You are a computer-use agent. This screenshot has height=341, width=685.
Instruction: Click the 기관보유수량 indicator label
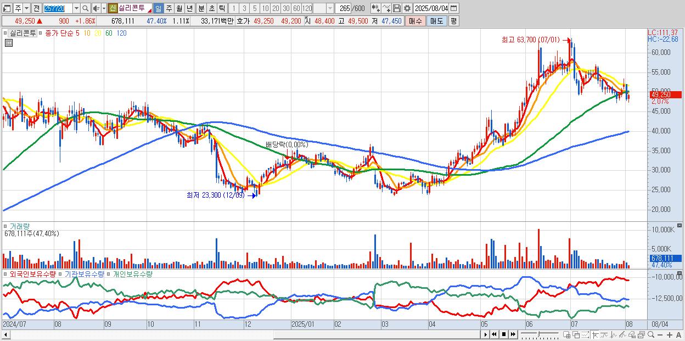coord(84,273)
